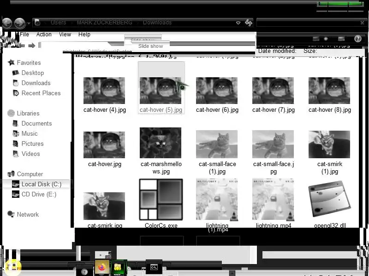Screen dimensions: 369x276
Task: Open the help question mark icon
Action: coord(358,39)
